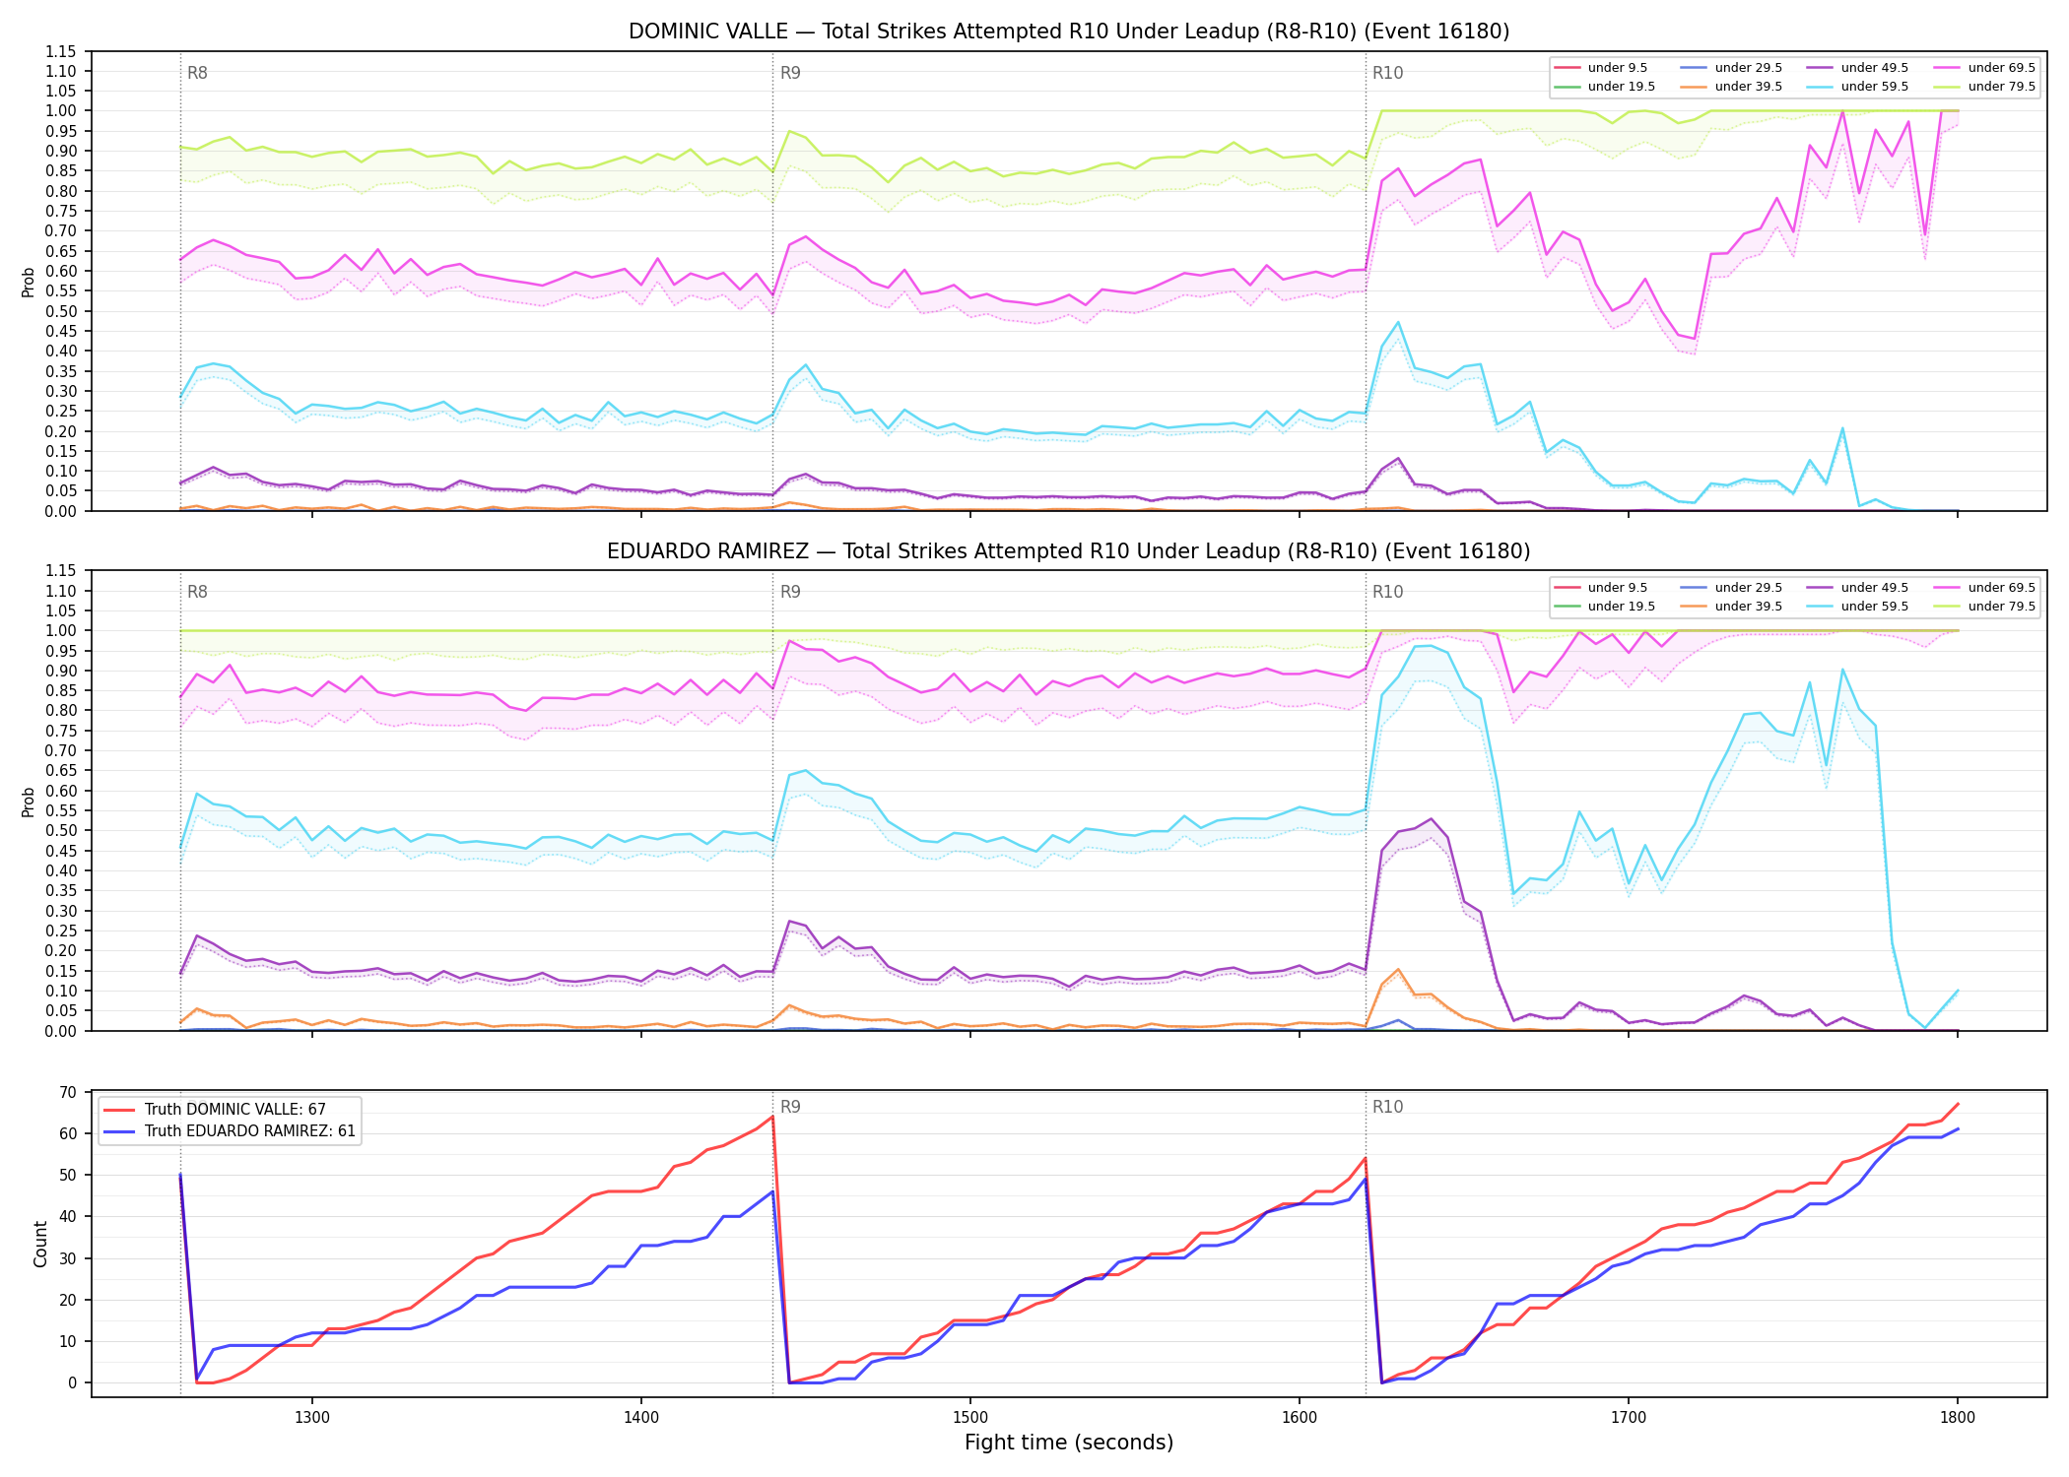
Task: Click the DOMINIC VALLE chart title
Action: pos(1069,32)
